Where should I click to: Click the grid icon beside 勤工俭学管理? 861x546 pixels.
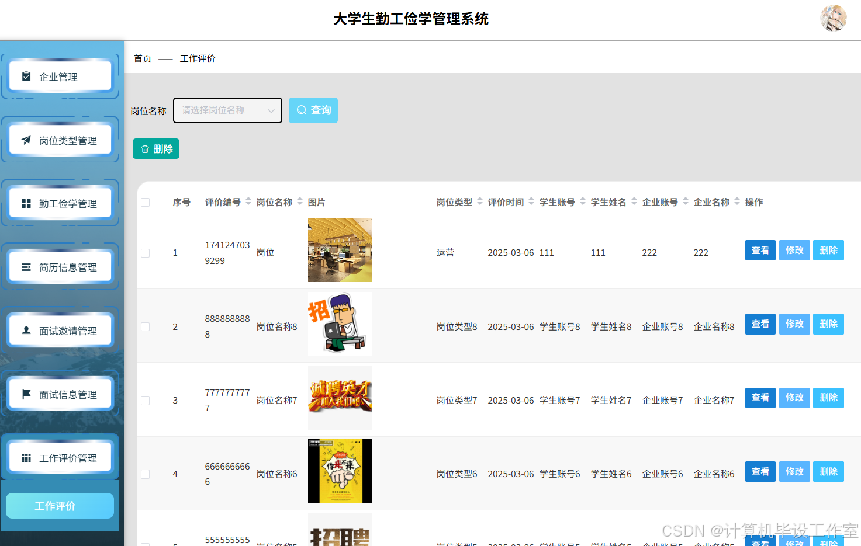[26, 203]
